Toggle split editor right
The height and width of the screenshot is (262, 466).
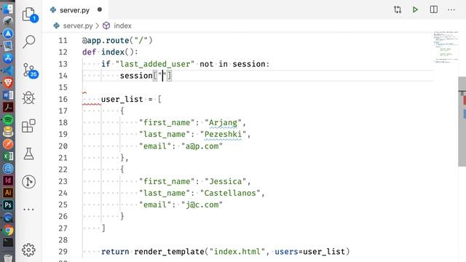[434, 9]
